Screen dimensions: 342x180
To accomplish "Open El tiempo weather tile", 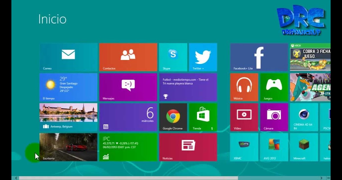I will (68, 87).
